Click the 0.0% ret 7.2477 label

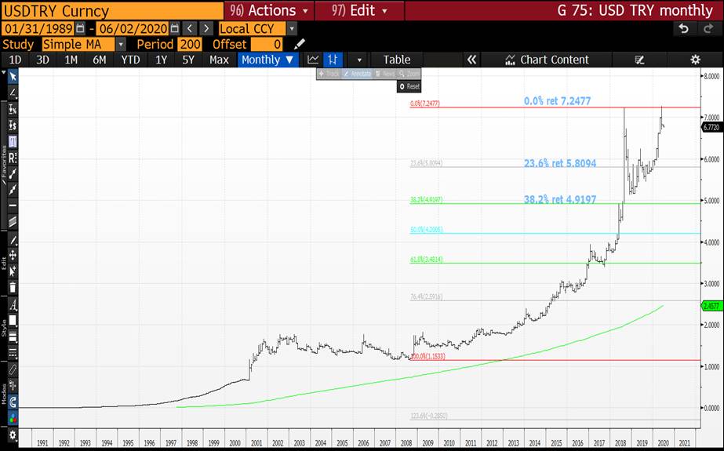click(557, 100)
